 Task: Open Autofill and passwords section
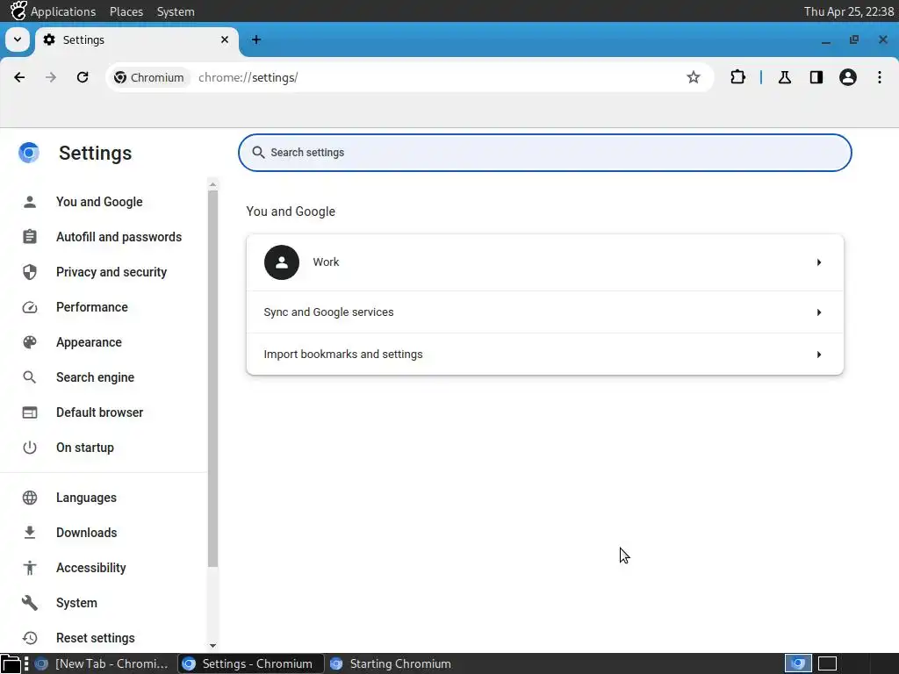click(x=119, y=237)
